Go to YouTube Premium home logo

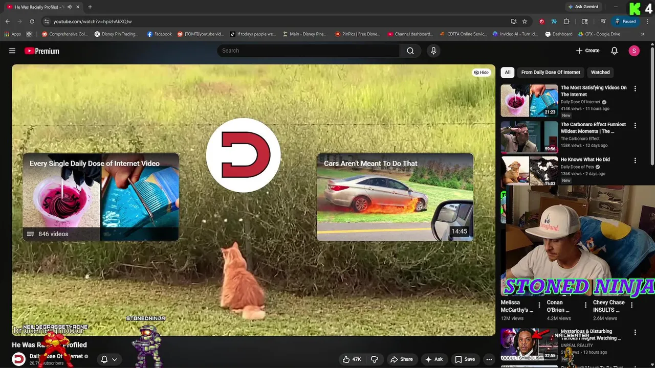click(x=42, y=51)
